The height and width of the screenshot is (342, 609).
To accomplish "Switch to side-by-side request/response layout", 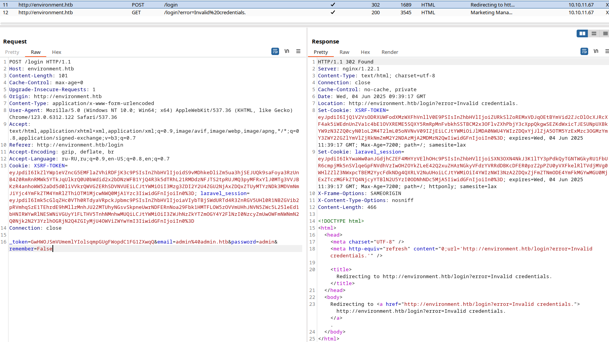I will (582, 33).
